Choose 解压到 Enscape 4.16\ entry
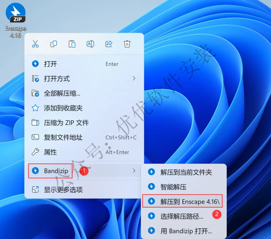Viewport: 271px width, 239px height. tap(184, 202)
